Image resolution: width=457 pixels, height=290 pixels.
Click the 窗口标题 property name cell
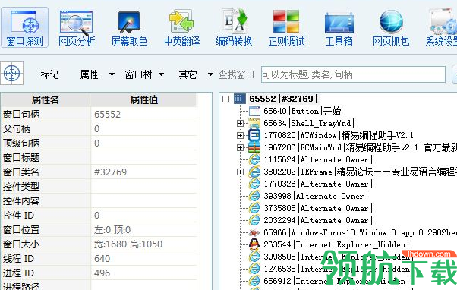[x=46, y=158]
